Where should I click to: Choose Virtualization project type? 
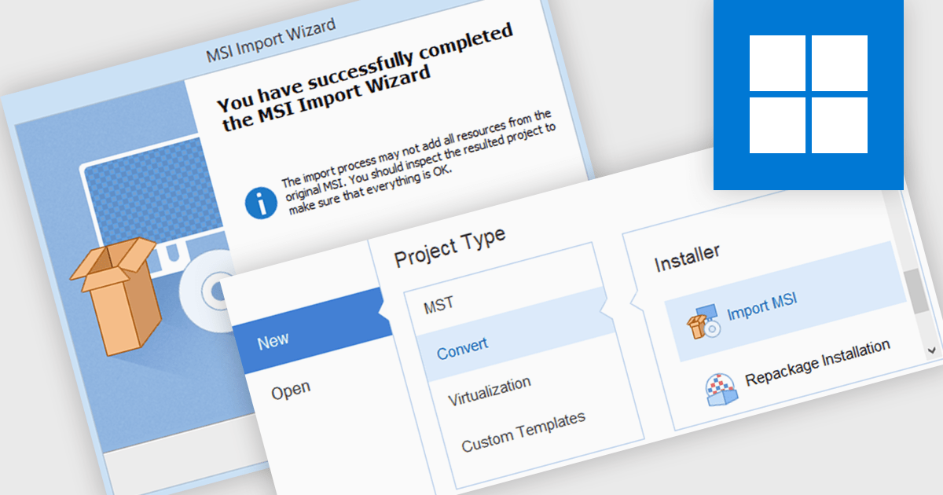click(489, 390)
